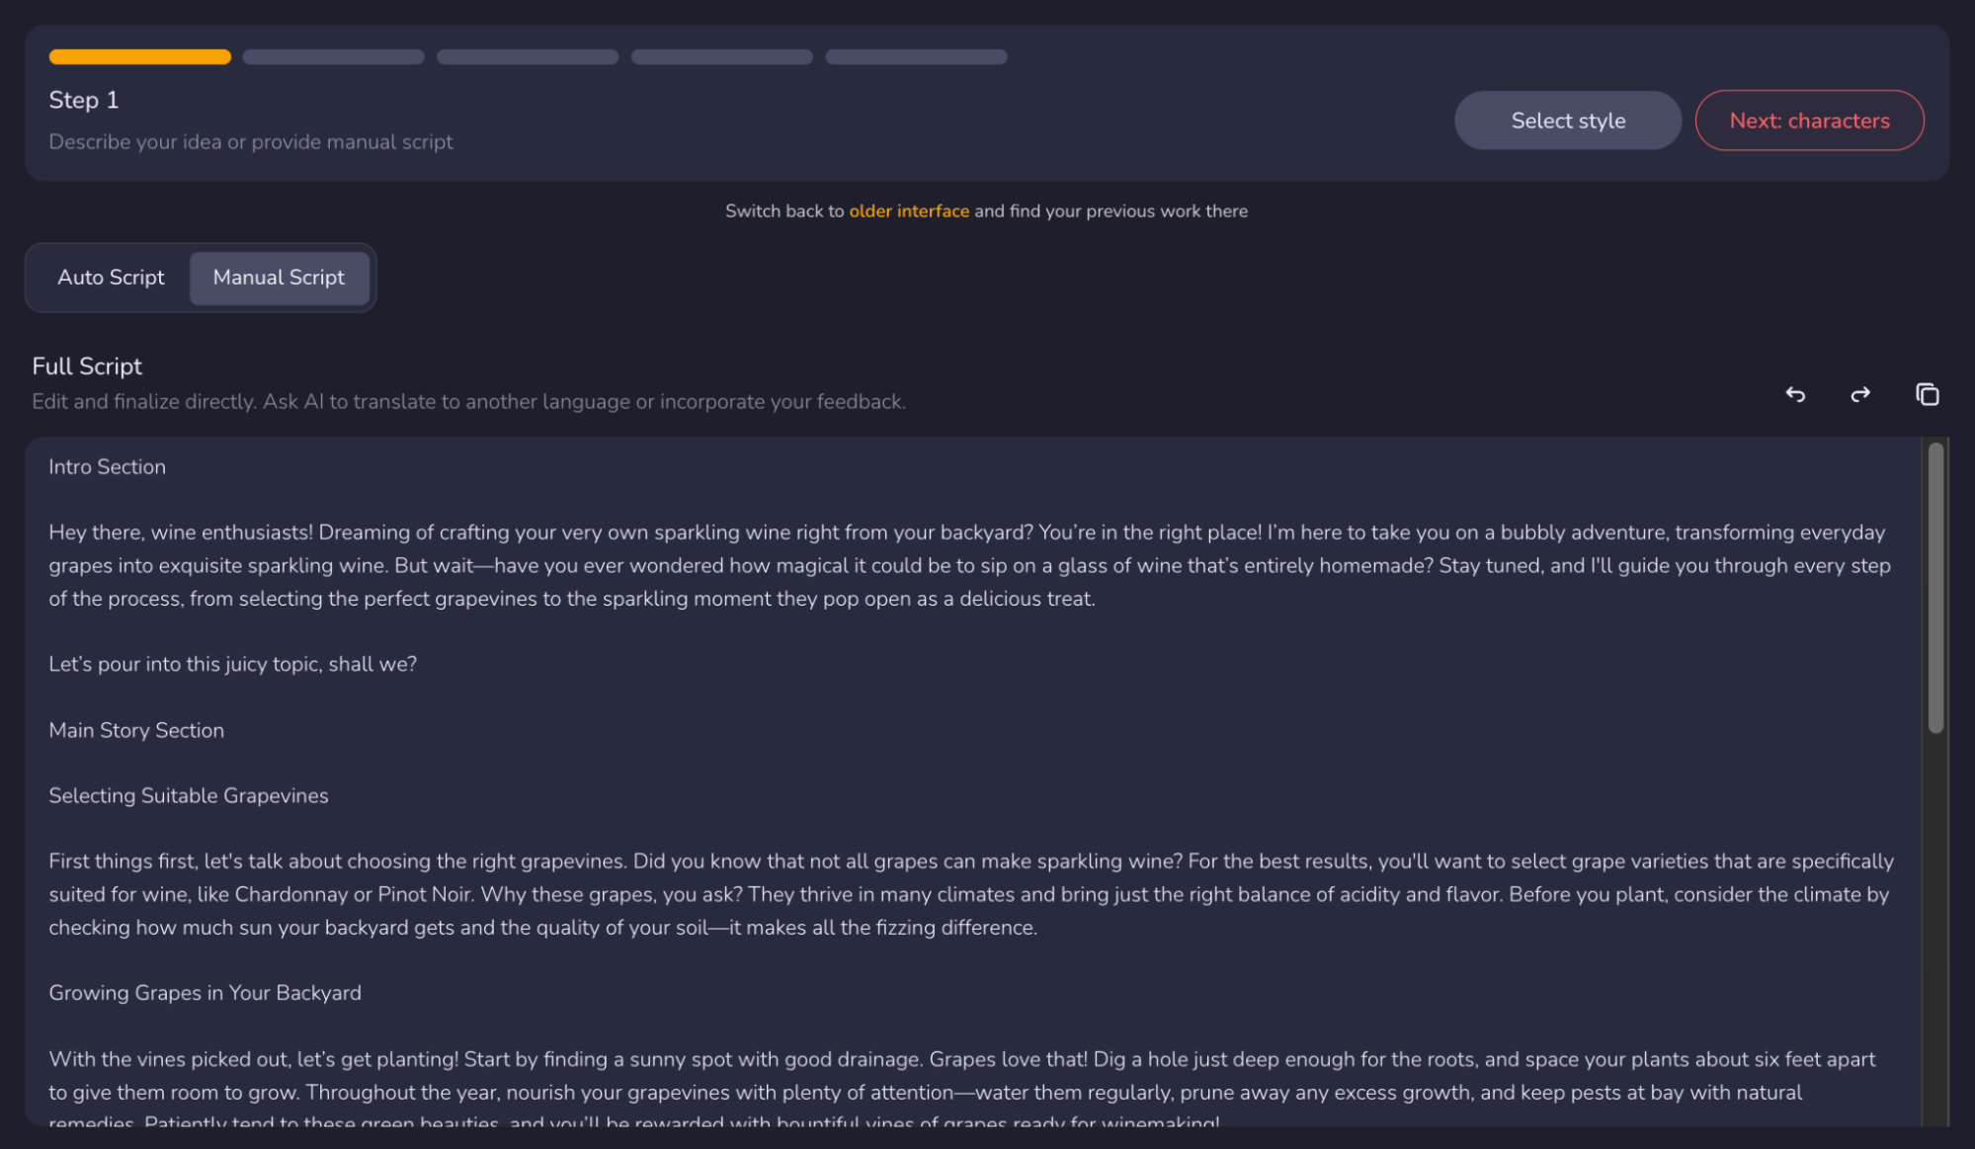The height and width of the screenshot is (1149, 1975).
Task: Click the undo icon above the script
Action: coord(1796,395)
